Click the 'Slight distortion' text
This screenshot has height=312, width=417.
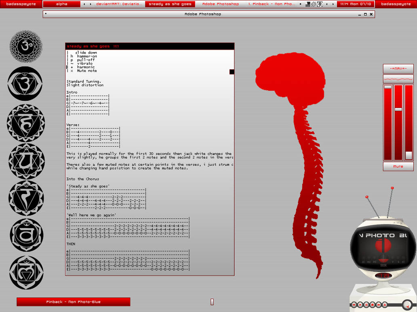(x=85, y=85)
